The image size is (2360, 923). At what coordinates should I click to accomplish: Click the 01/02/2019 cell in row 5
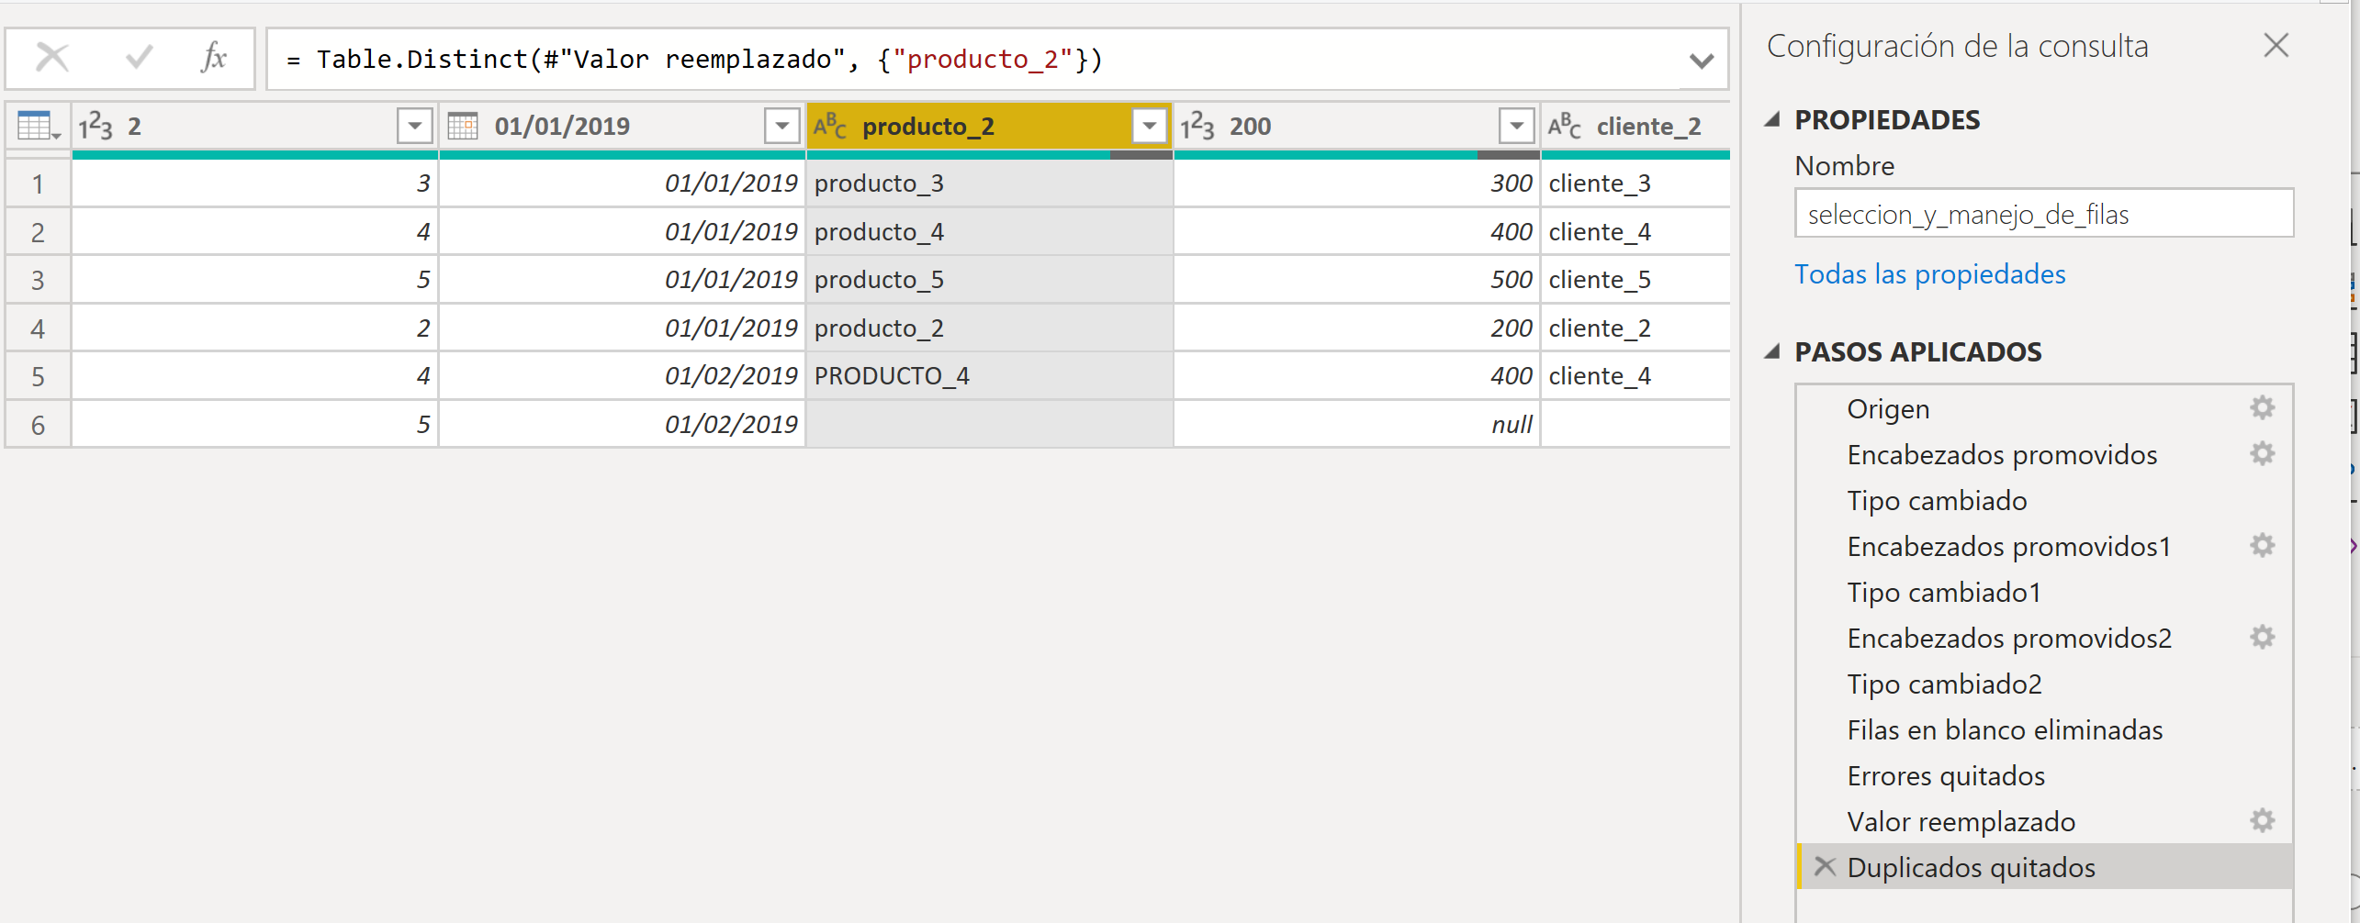tap(622, 376)
